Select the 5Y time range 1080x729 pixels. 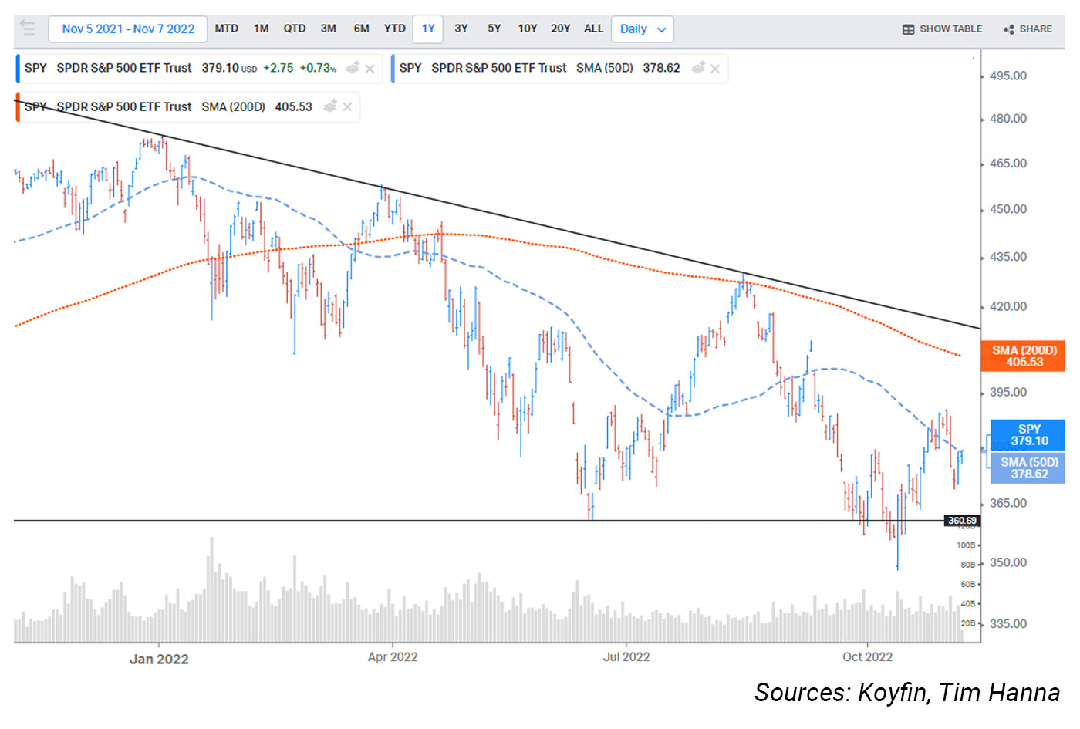pos(494,29)
